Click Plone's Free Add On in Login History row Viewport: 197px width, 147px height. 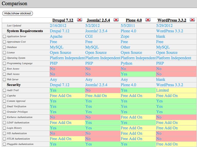click(x=132, y=128)
